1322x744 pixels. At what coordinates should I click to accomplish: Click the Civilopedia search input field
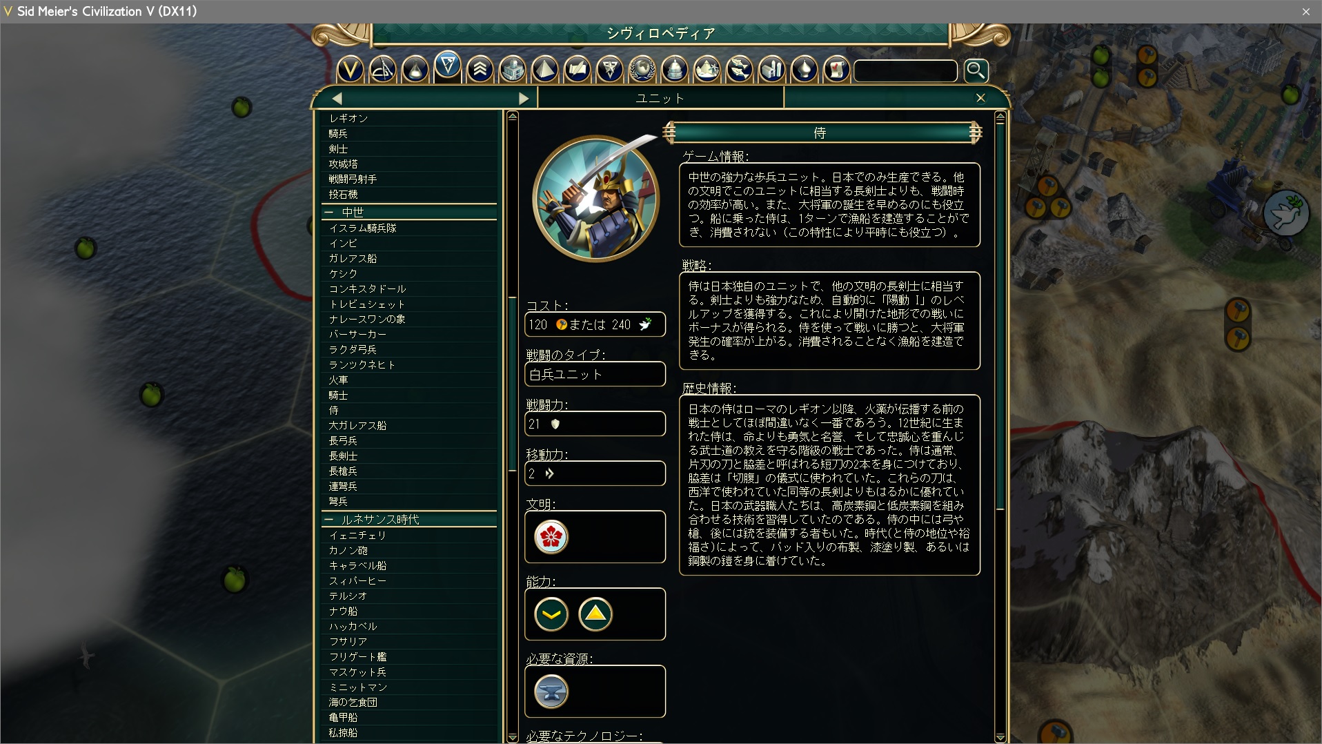(906, 70)
